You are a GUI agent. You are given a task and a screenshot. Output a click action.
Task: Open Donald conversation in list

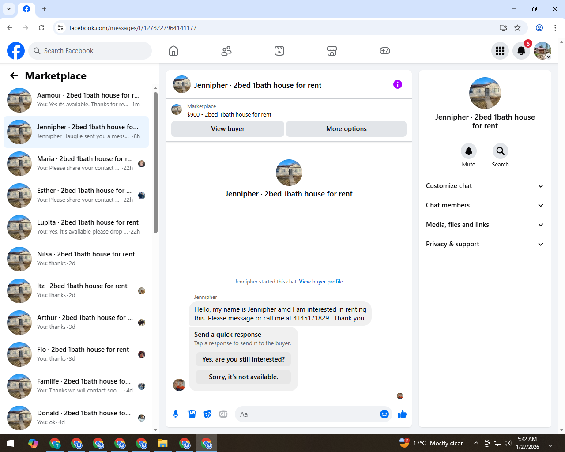(76, 418)
